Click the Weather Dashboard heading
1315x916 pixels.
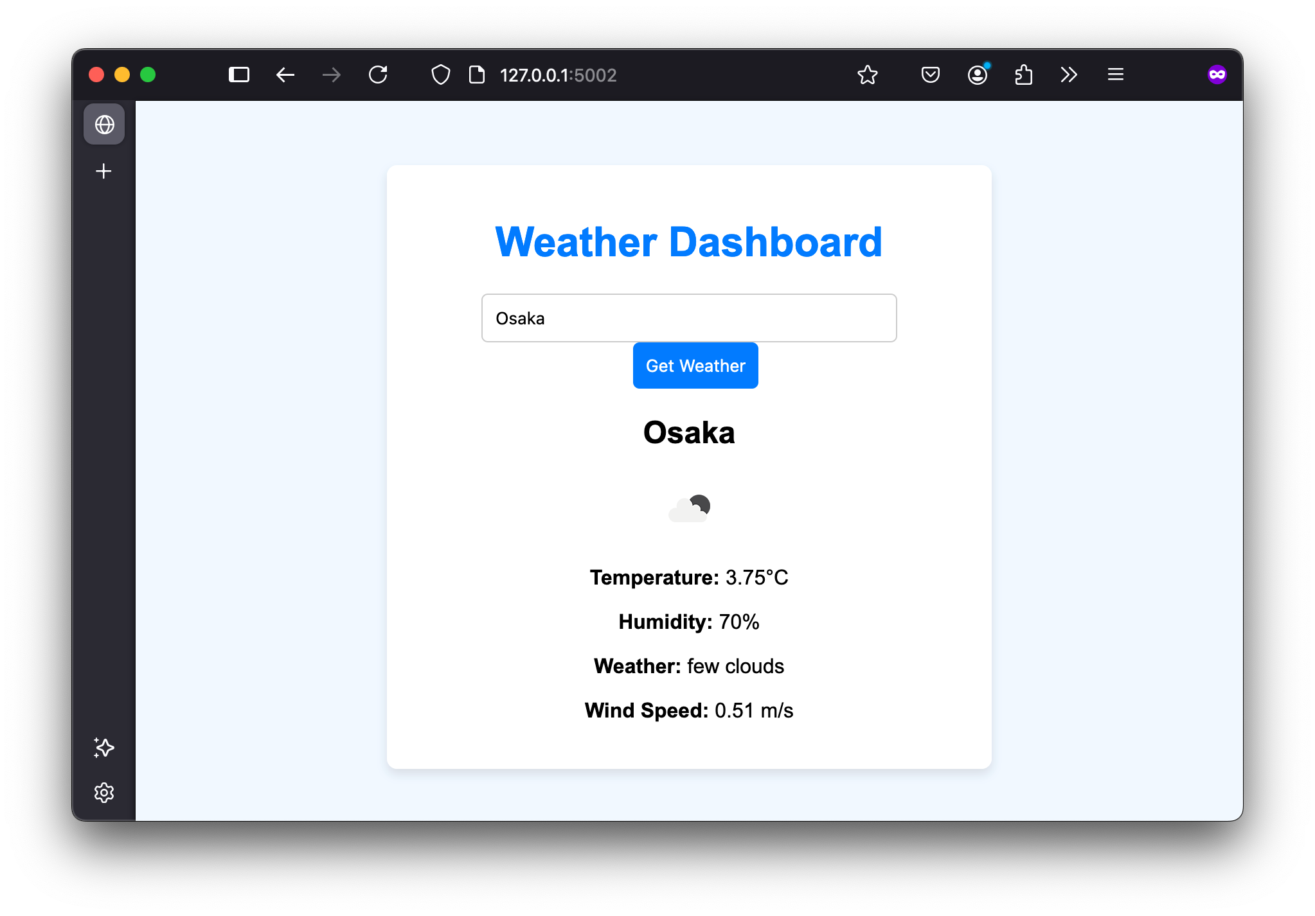688,242
